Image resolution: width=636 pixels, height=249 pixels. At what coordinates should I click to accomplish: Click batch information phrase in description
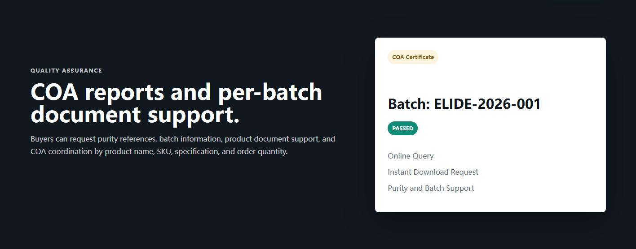click(191, 139)
